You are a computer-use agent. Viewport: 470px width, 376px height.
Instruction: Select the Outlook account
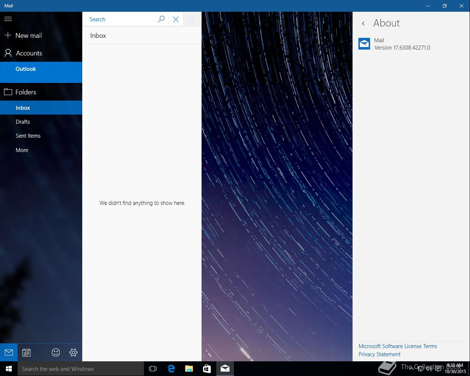pyautogui.click(x=41, y=72)
